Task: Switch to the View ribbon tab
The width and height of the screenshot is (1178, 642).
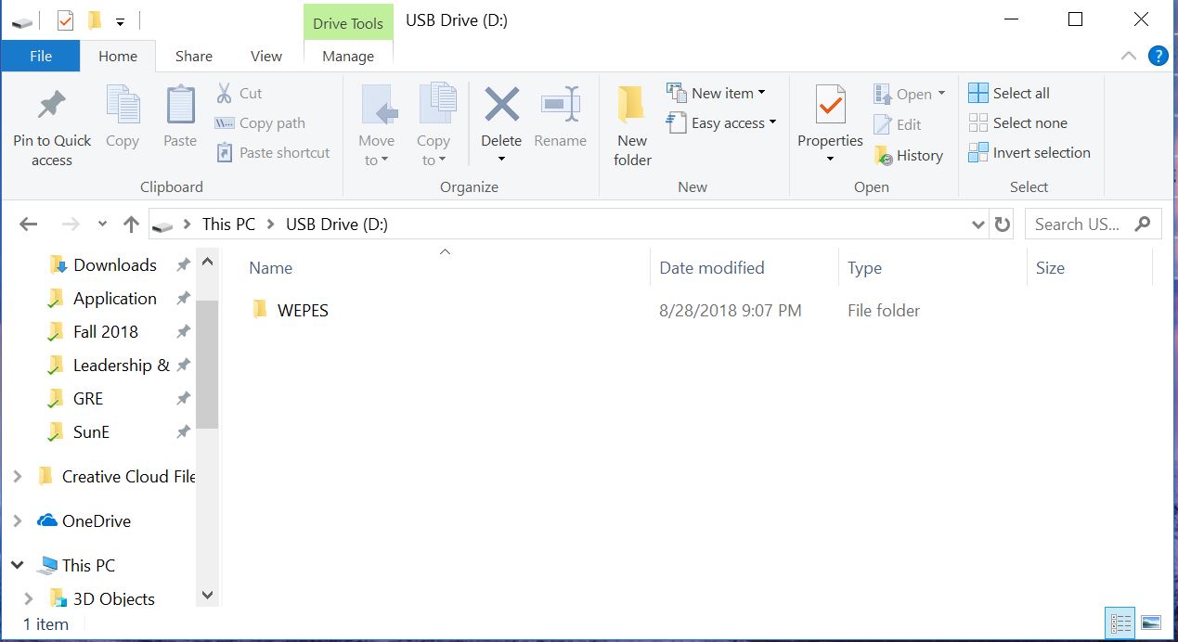Action: click(x=265, y=57)
